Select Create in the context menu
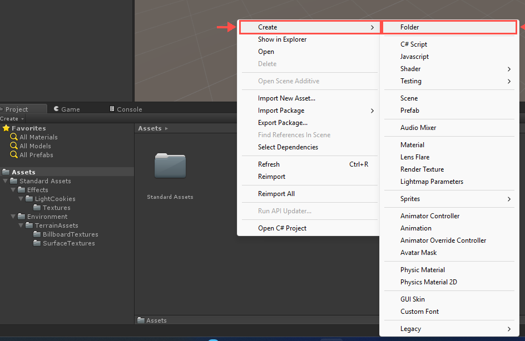This screenshot has height=341, width=525. (310, 27)
